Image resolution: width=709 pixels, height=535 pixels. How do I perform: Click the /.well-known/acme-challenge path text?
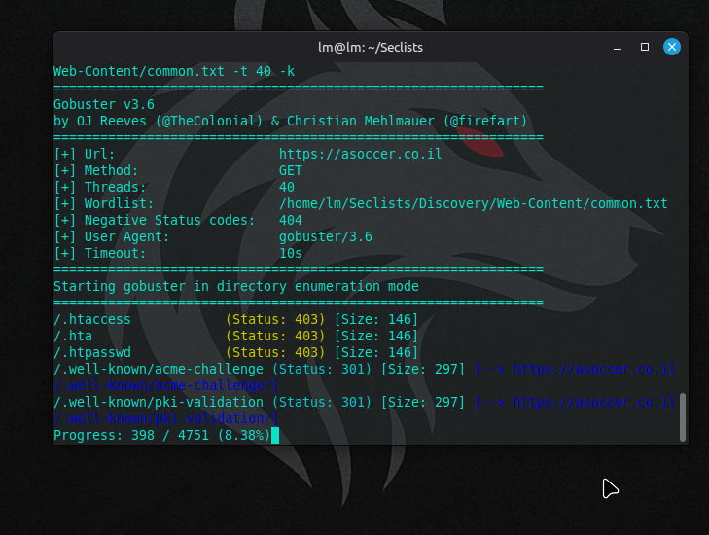[159, 369]
